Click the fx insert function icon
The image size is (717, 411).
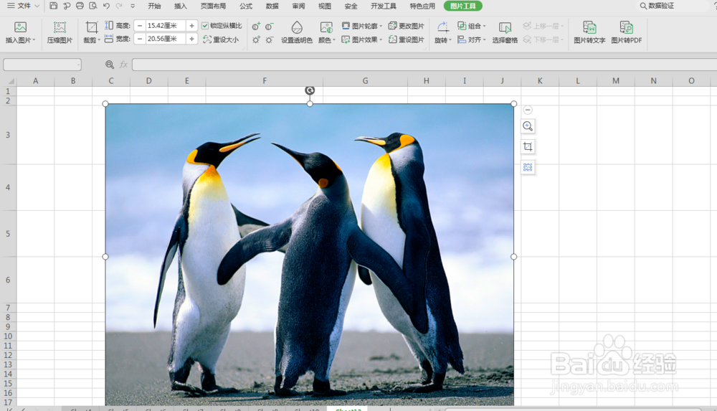pyautogui.click(x=123, y=65)
